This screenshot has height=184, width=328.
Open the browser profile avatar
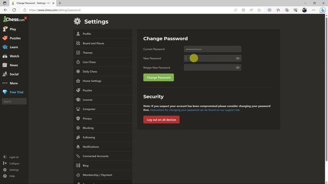[304, 10]
